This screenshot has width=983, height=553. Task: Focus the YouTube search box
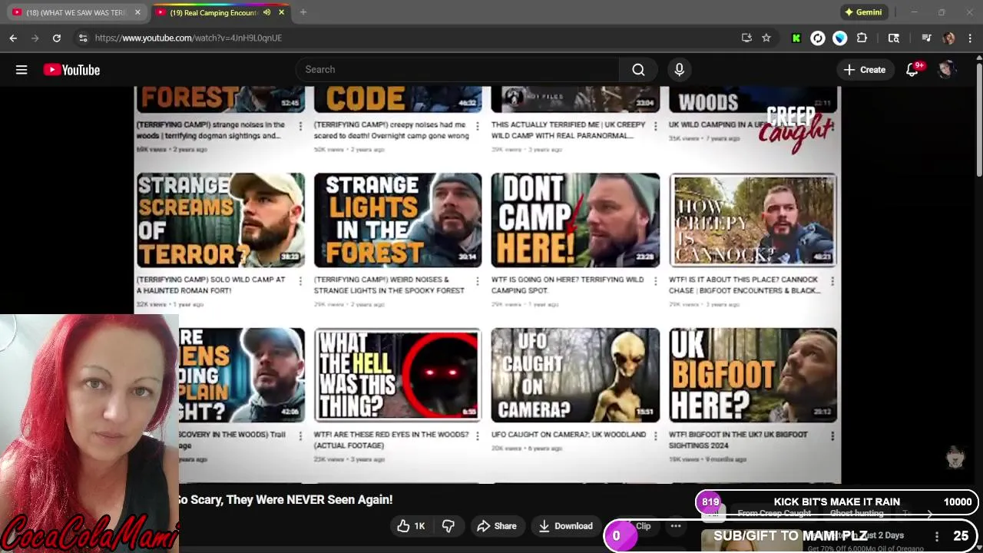(x=457, y=70)
